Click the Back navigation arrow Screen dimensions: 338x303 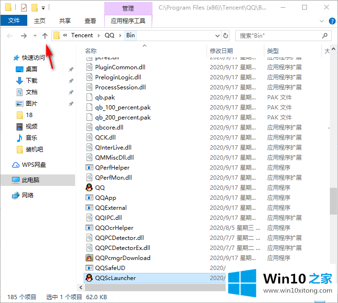10,35
